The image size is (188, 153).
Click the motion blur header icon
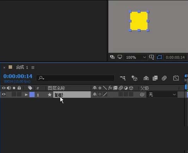click(x=121, y=88)
